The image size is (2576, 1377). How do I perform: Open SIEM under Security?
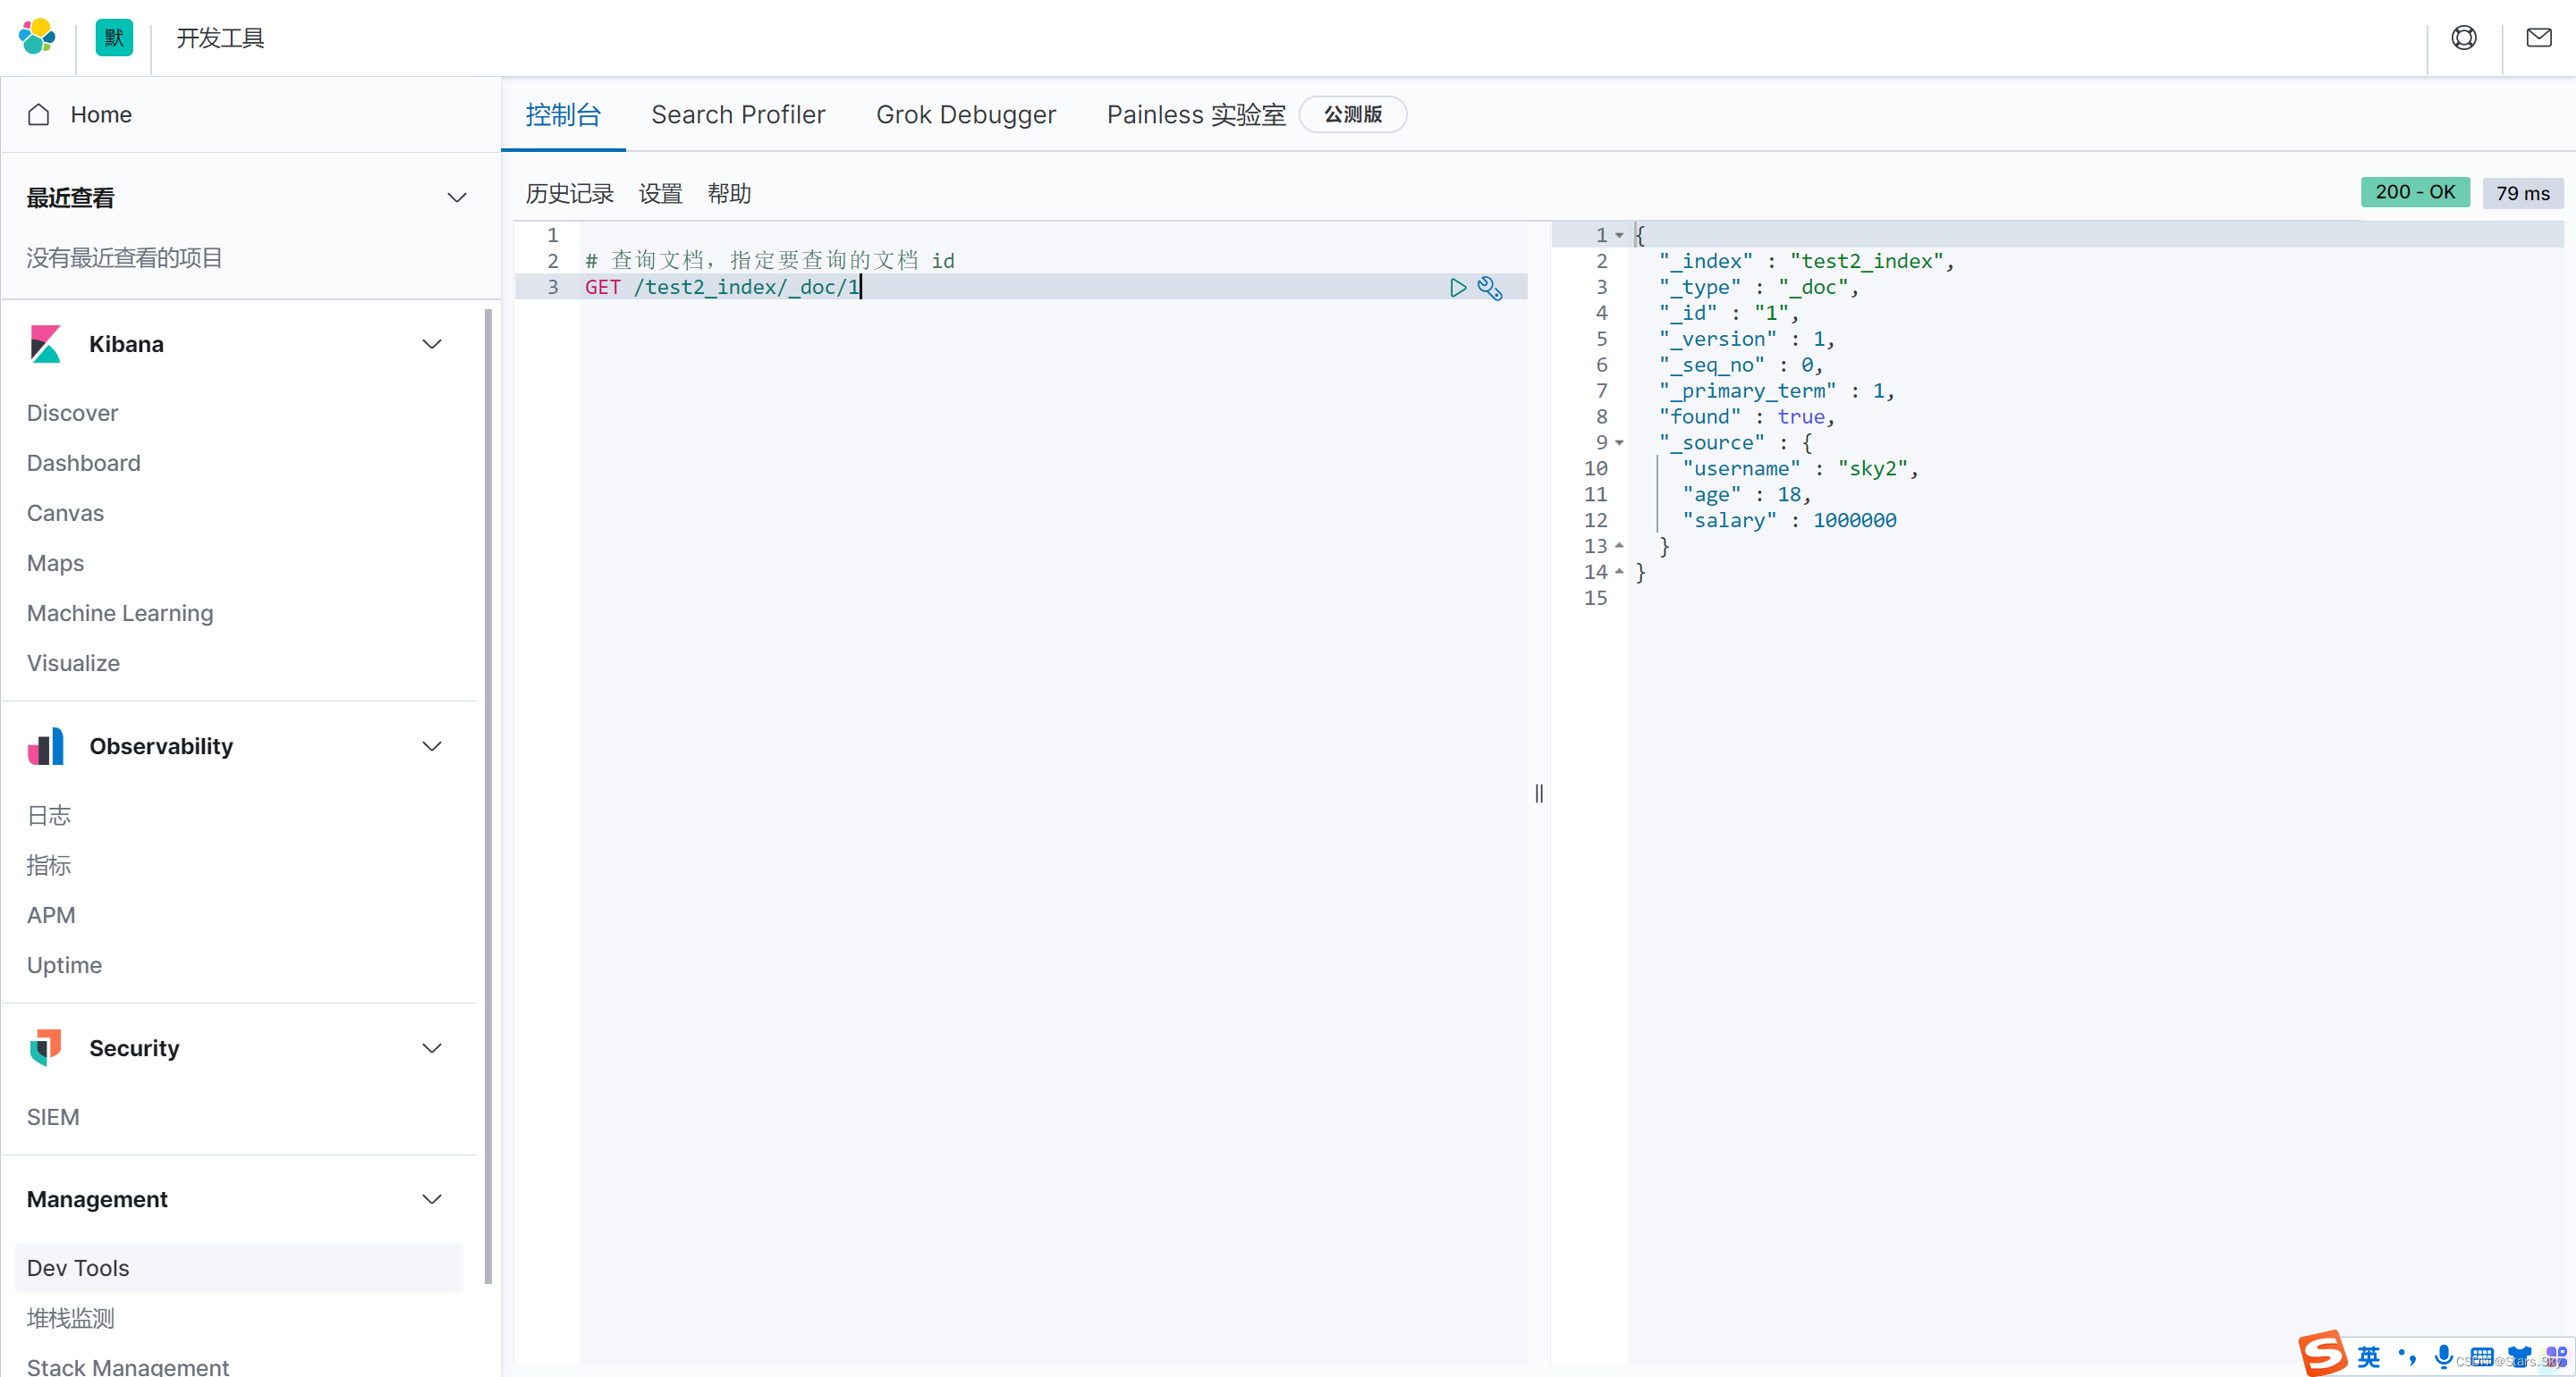point(53,1117)
